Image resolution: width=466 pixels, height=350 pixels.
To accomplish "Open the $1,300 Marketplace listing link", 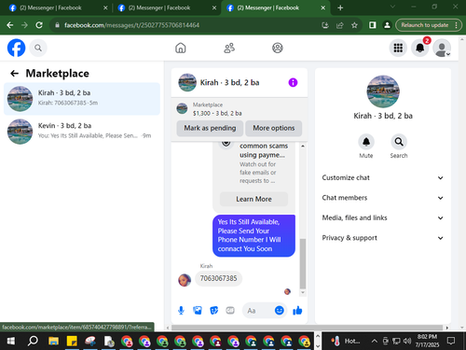I will [240, 109].
